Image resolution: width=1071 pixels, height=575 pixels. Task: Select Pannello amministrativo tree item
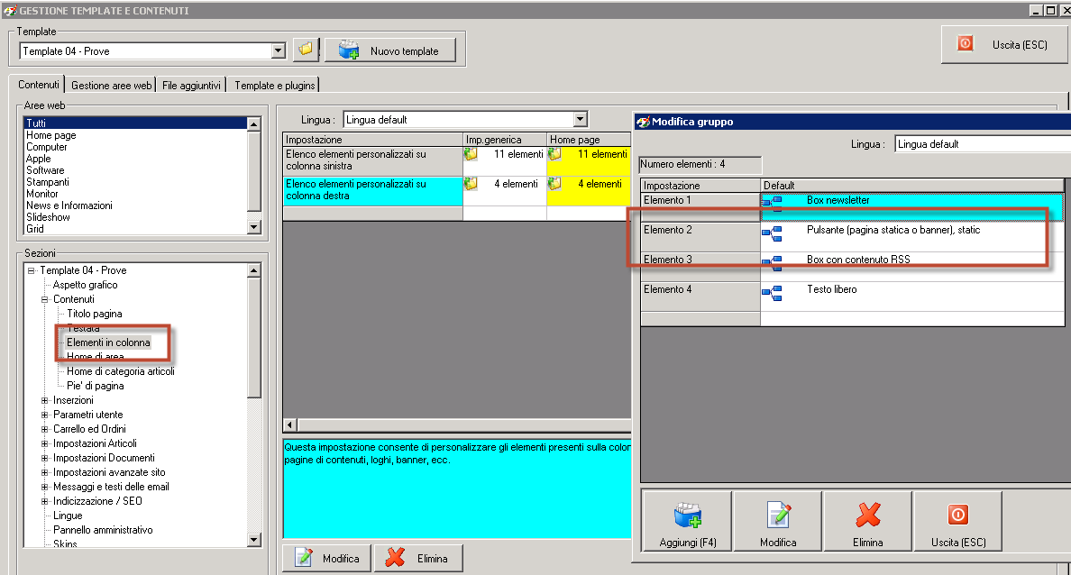[103, 529]
